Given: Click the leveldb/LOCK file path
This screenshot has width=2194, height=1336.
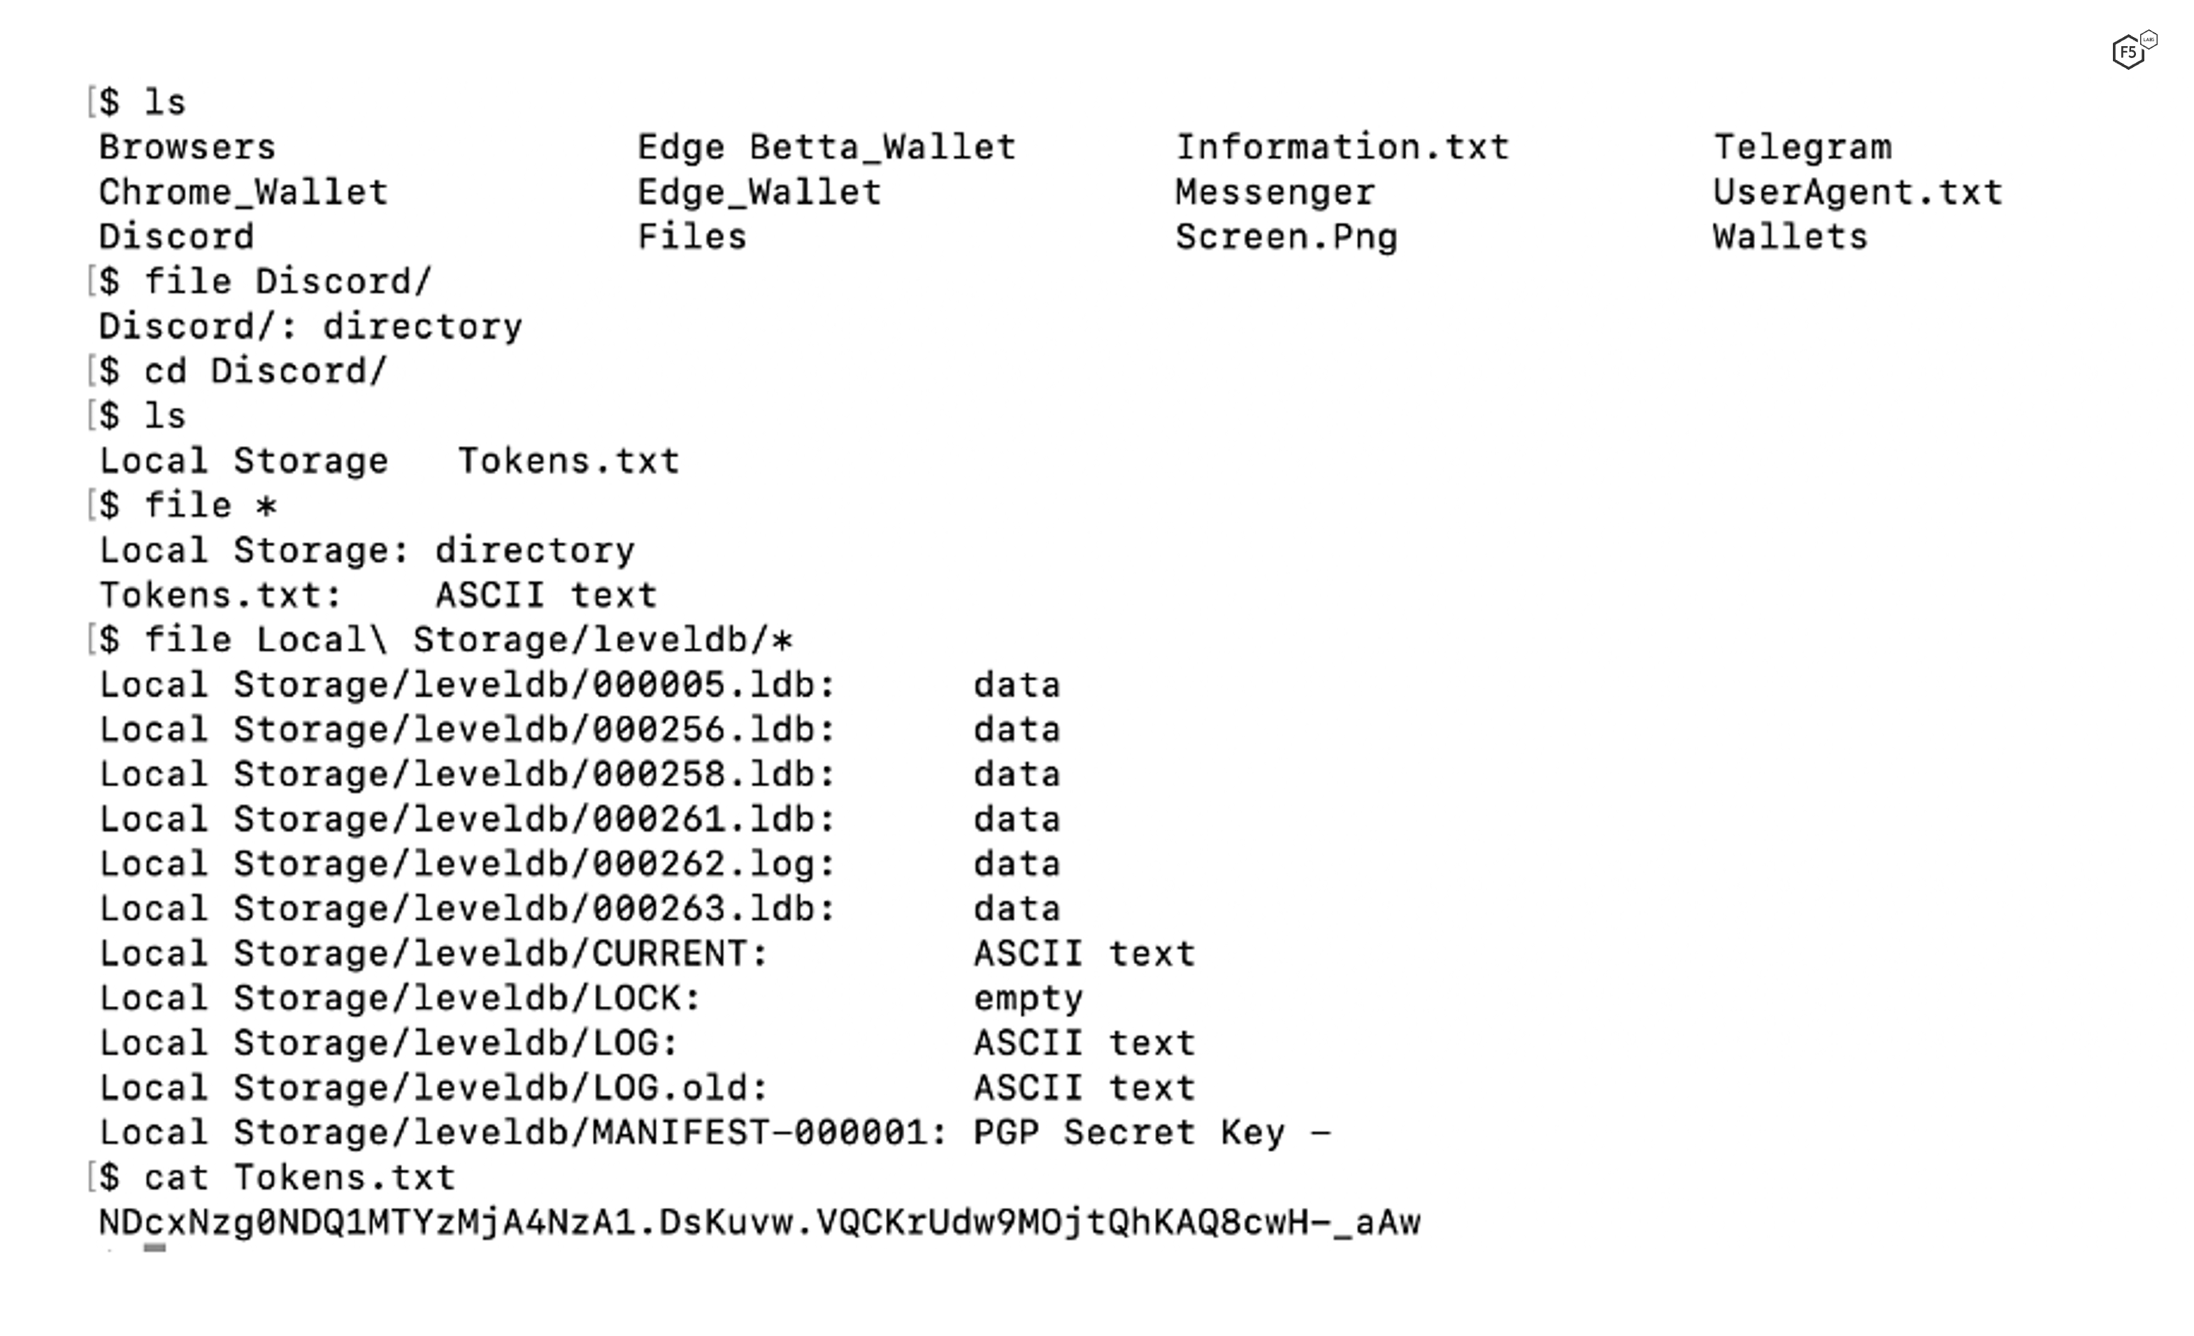Looking at the screenshot, I should click(x=400, y=998).
